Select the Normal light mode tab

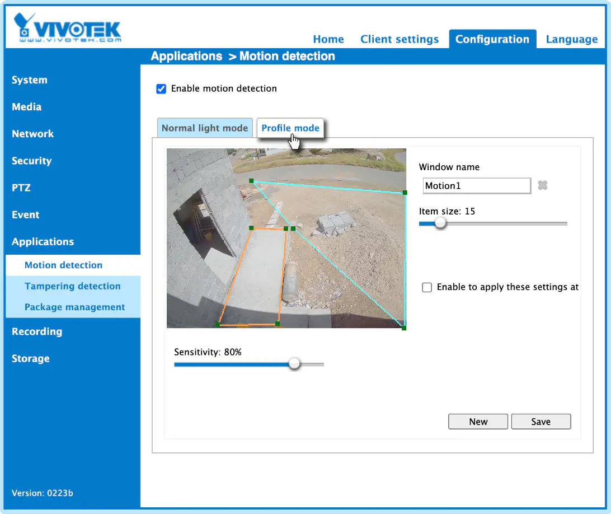pos(205,128)
